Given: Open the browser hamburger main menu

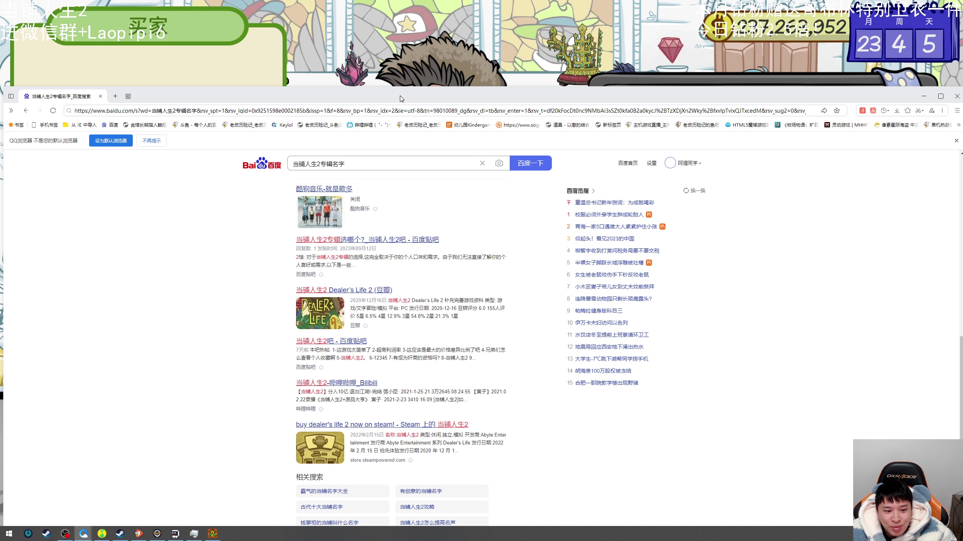Looking at the screenshot, I should [957, 110].
